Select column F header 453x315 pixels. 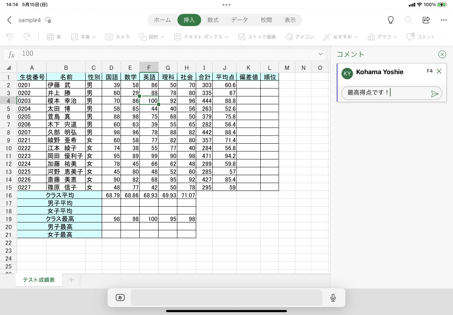[149, 68]
